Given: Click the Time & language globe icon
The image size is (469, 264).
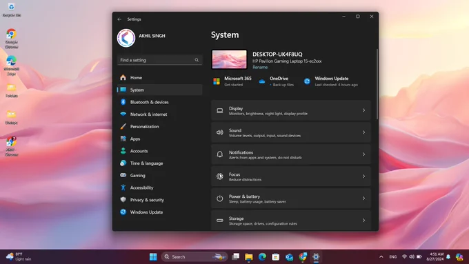Looking at the screenshot, I should click(x=123, y=163).
